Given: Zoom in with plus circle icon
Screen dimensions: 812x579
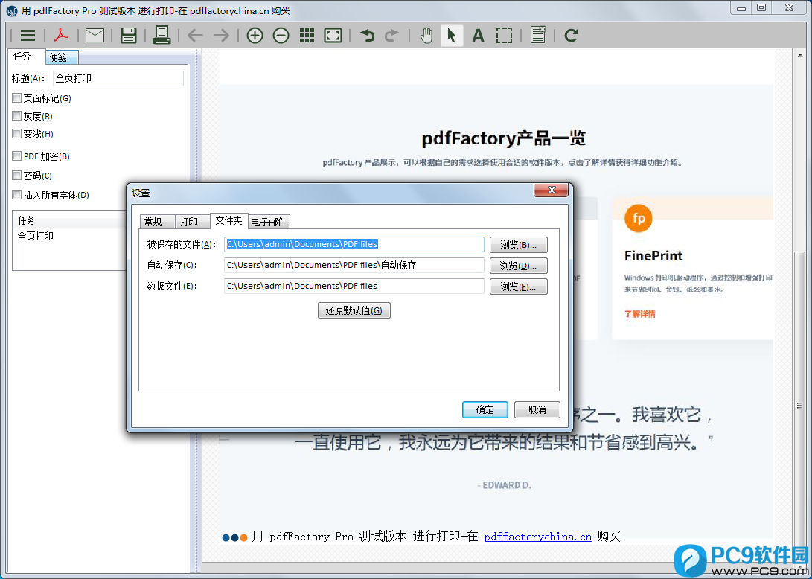Looking at the screenshot, I should click(255, 35).
